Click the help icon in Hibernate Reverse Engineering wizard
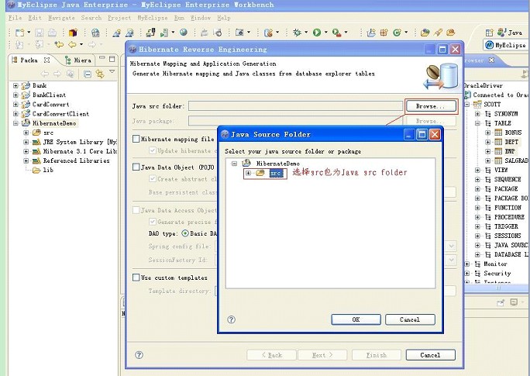Image resolution: width=530 pixels, height=376 pixels. click(x=139, y=355)
